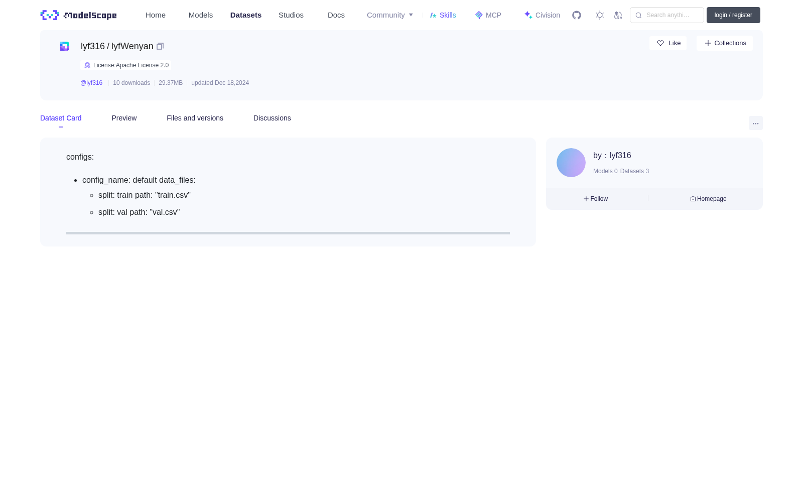
Task: Open the GitHub icon link
Action: (x=577, y=15)
